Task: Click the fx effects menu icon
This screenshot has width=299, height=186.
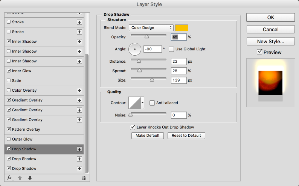Action: 10,178
